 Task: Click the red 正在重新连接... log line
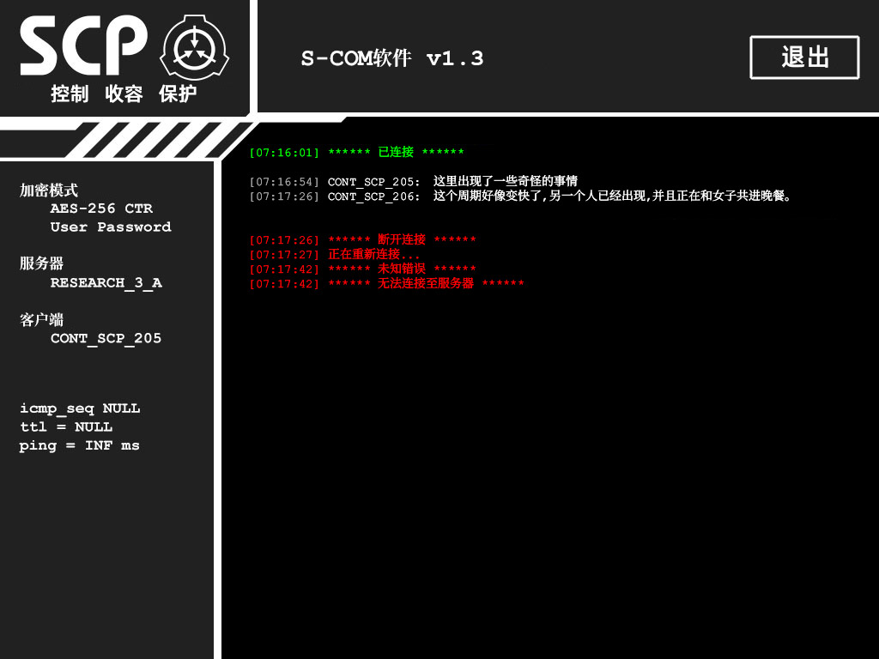click(x=335, y=254)
